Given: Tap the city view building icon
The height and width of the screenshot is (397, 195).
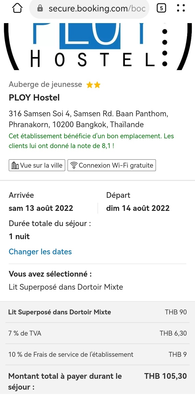Looking at the screenshot, I should tap(15, 165).
